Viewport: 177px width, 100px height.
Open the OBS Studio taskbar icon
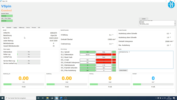pyautogui.click(x=66, y=98)
